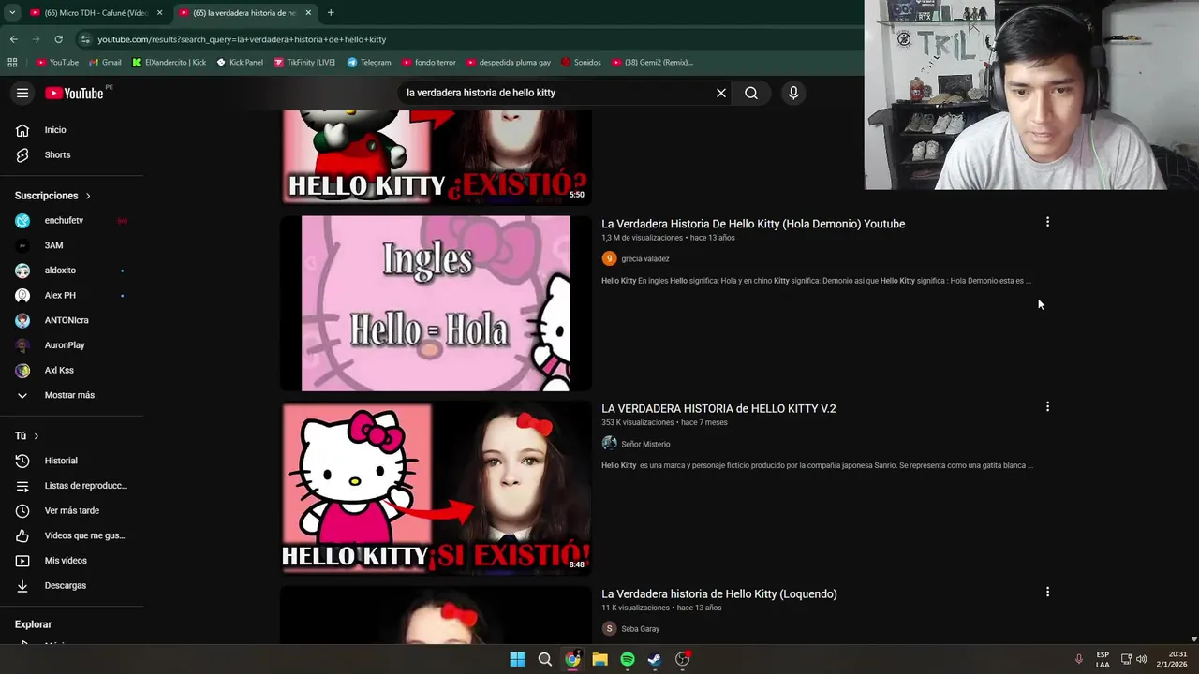
Task: Play the Ingles Hello = Hola thumbnail
Action: point(436,303)
